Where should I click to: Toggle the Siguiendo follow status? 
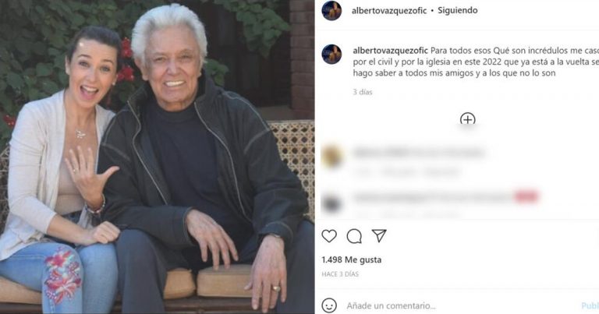click(x=458, y=10)
